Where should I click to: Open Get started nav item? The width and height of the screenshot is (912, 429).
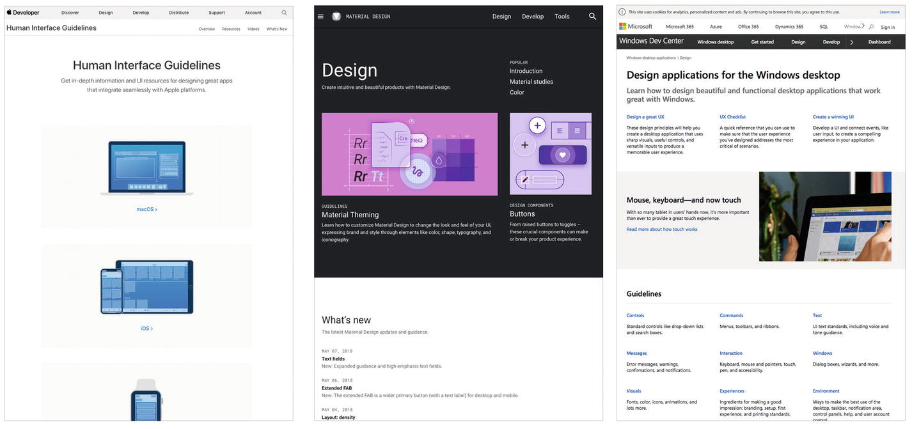coord(762,42)
